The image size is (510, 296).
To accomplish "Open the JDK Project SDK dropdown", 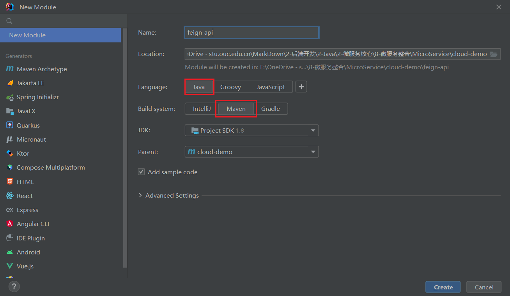I will (251, 130).
